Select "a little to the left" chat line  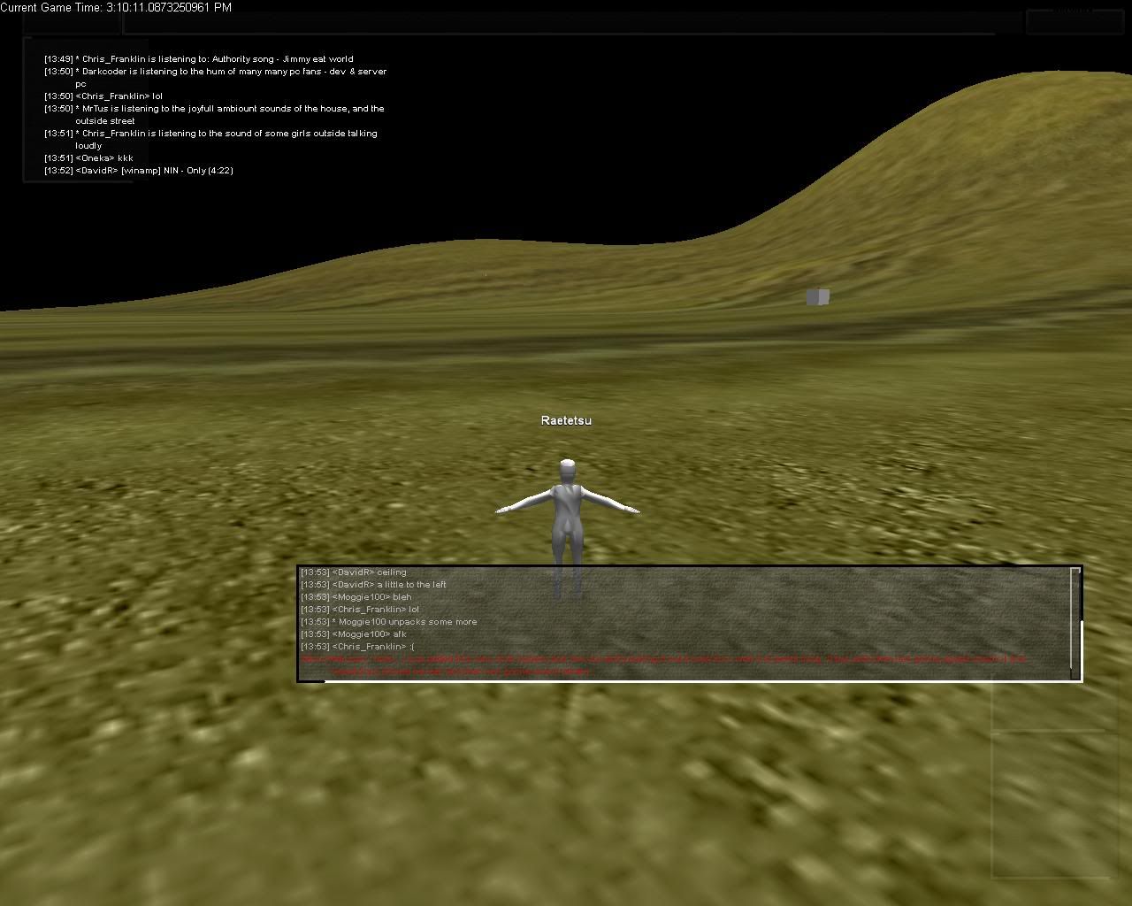tap(373, 585)
